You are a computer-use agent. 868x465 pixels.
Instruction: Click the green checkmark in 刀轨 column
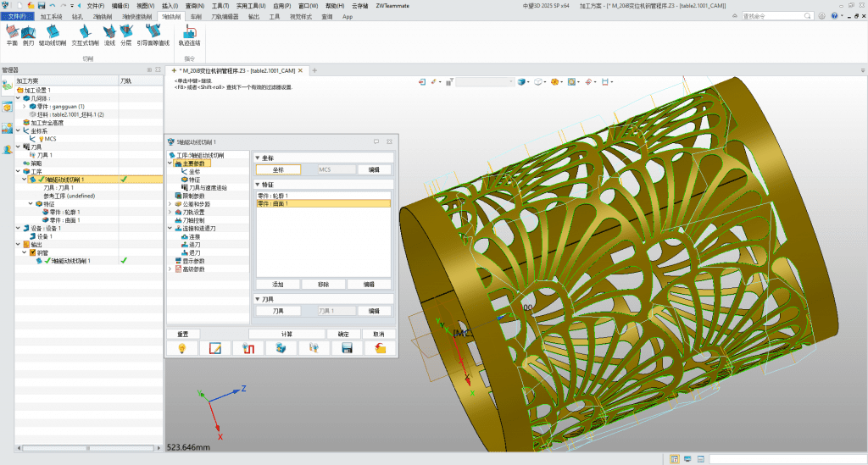tap(124, 180)
